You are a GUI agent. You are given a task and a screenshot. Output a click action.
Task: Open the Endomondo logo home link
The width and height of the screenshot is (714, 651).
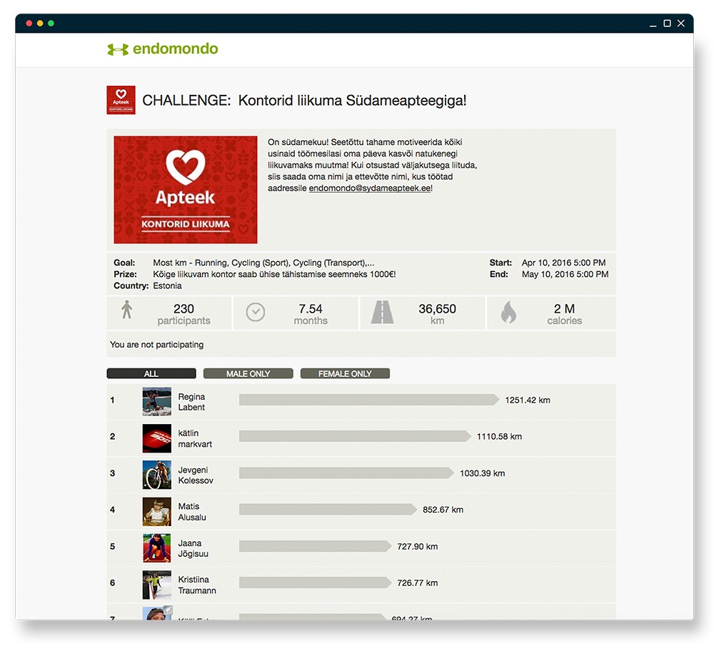tap(163, 49)
